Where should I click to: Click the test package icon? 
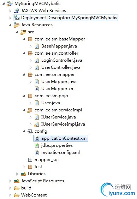point(30,167)
